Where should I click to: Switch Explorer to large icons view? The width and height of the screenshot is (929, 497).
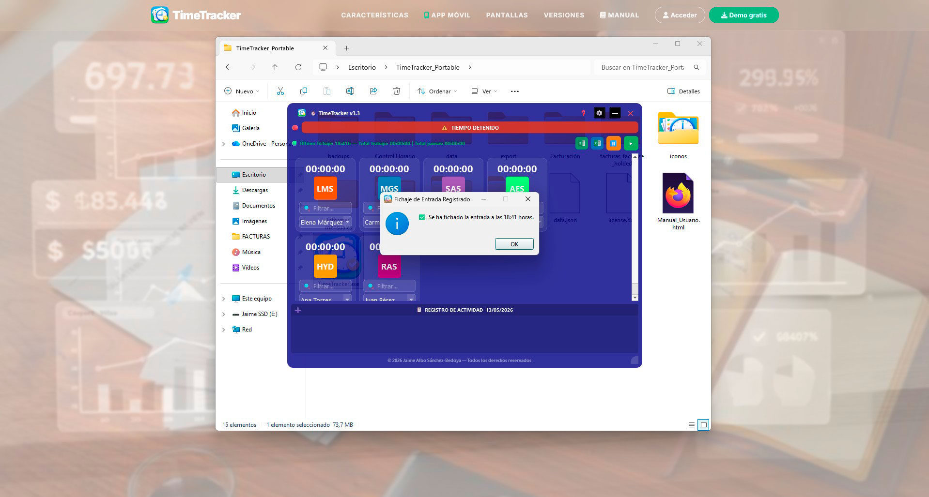703,425
